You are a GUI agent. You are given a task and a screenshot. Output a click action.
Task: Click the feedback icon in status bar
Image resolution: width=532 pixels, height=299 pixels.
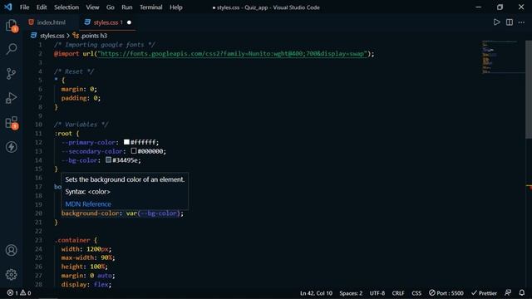tap(508, 292)
